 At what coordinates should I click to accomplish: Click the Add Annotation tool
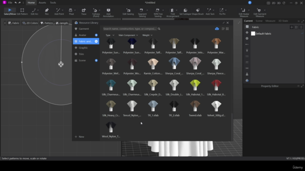pyautogui.click(x=108, y=13)
